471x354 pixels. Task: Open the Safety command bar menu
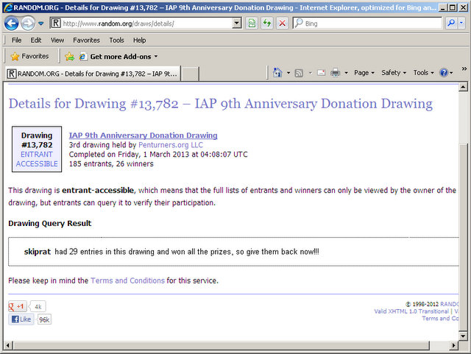tap(394, 73)
